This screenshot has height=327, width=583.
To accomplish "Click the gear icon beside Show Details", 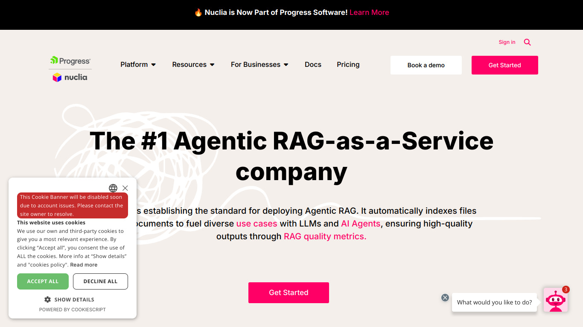I will 47,299.
